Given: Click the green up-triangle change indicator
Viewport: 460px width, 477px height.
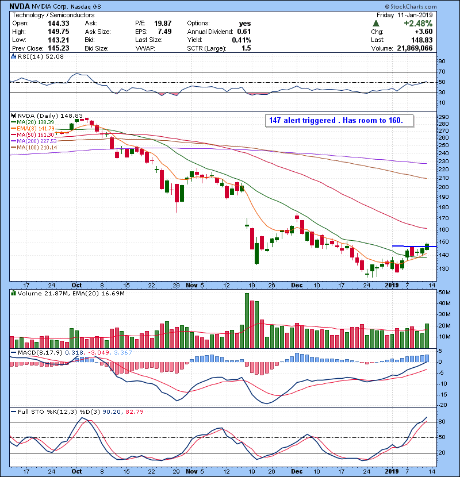Looking at the screenshot, I should (x=376, y=24).
